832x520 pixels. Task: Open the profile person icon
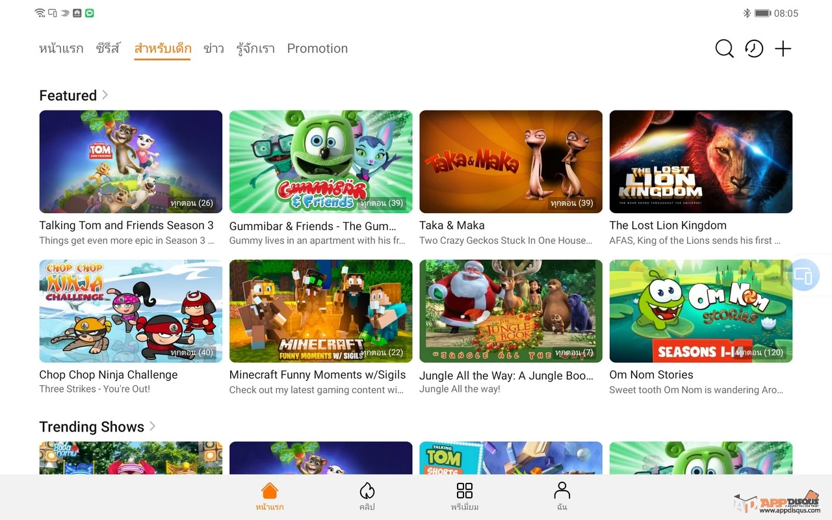click(562, 491)
